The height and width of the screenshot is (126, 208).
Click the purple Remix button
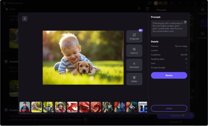[x=169, y=75]
